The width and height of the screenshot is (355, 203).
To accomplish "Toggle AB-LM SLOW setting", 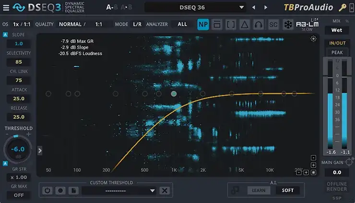I will pyautogui.click(x=307, y=29).
